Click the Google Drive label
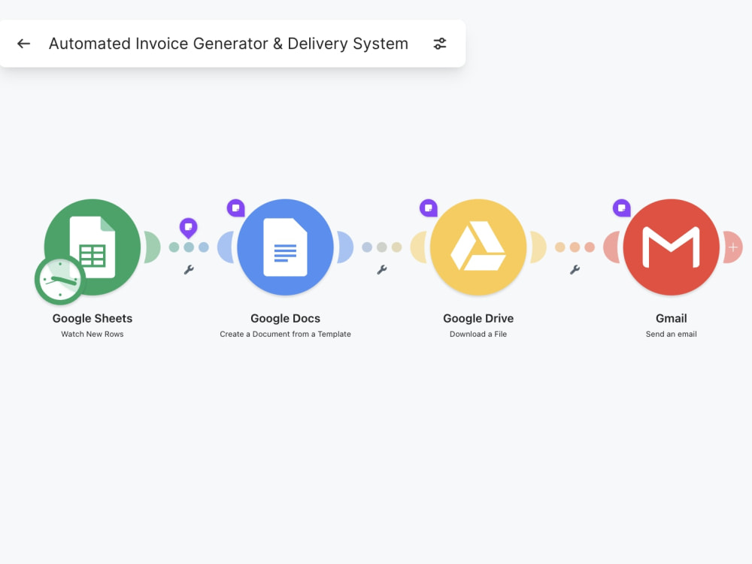 click(478, 318)
